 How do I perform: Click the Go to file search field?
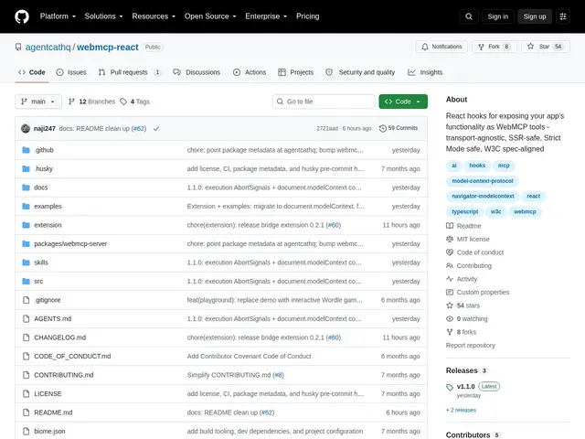click(324, 102)
